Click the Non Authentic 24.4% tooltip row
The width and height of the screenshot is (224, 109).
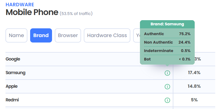[167, 42]
